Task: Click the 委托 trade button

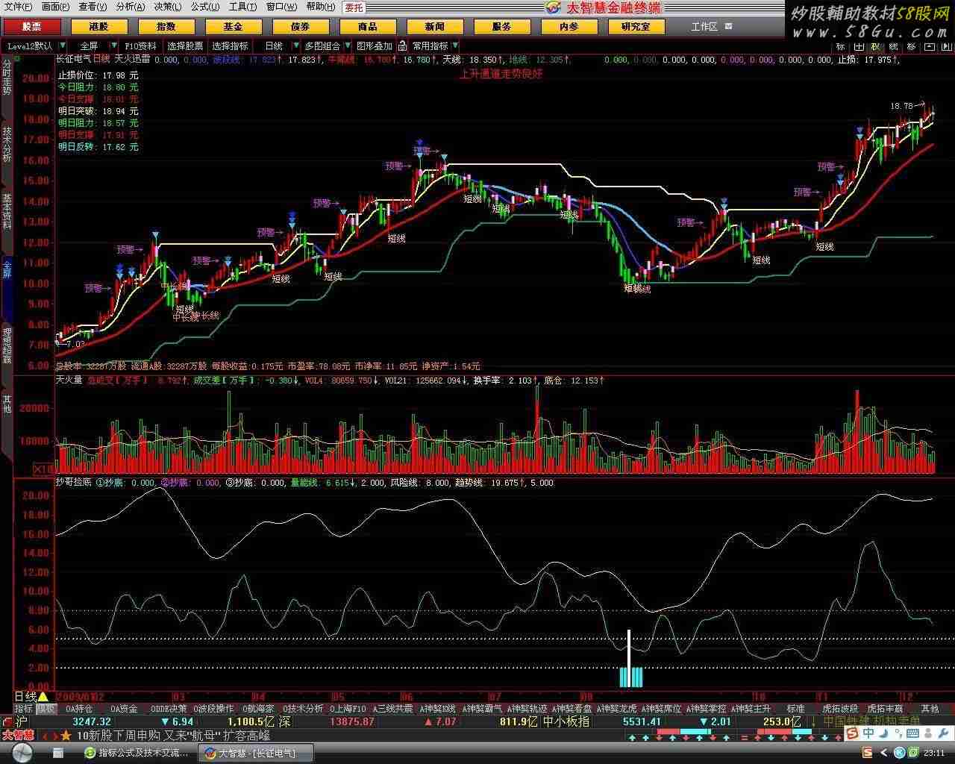Action: 354,7
